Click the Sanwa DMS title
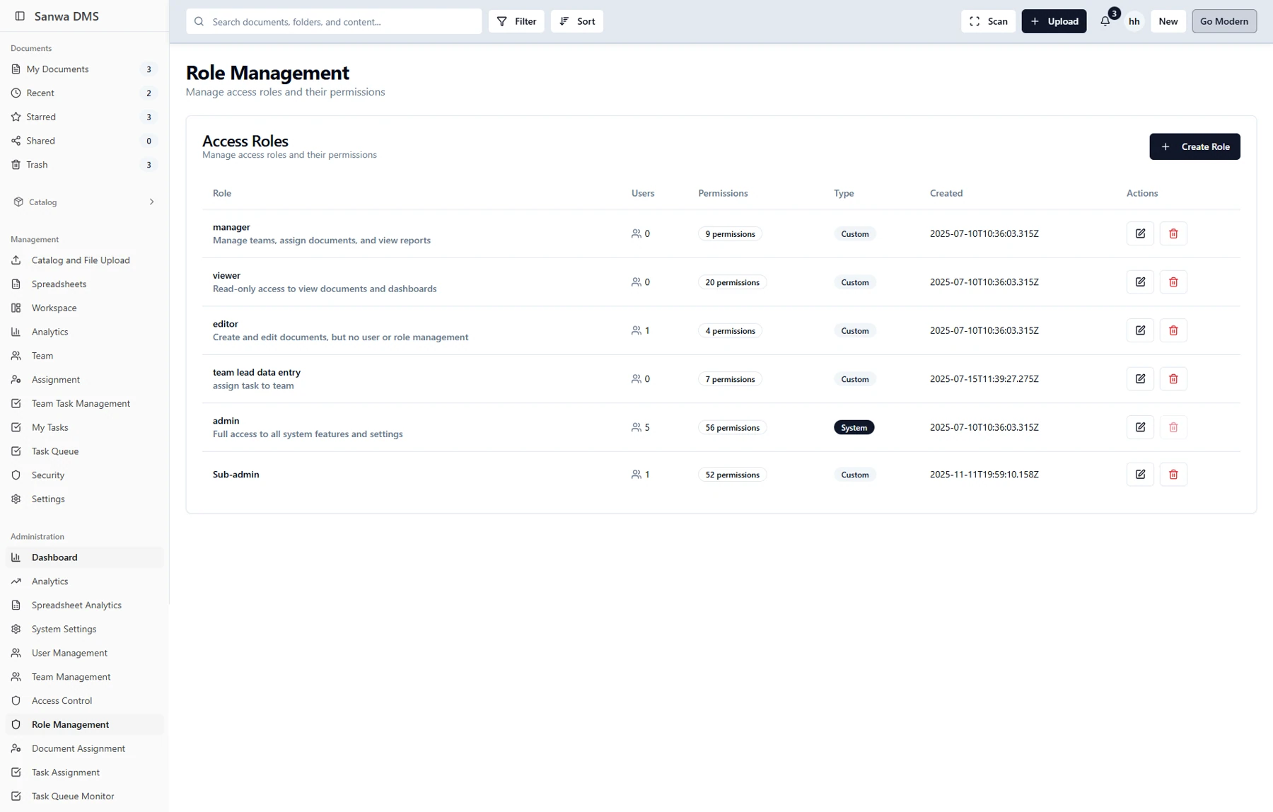The height and width of the screenshot is (812, 1273). point(66,16)
